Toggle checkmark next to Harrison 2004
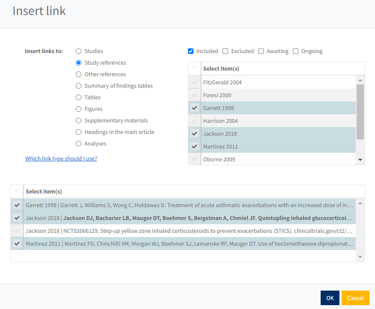Screen dimensions: 375x309 195,121
